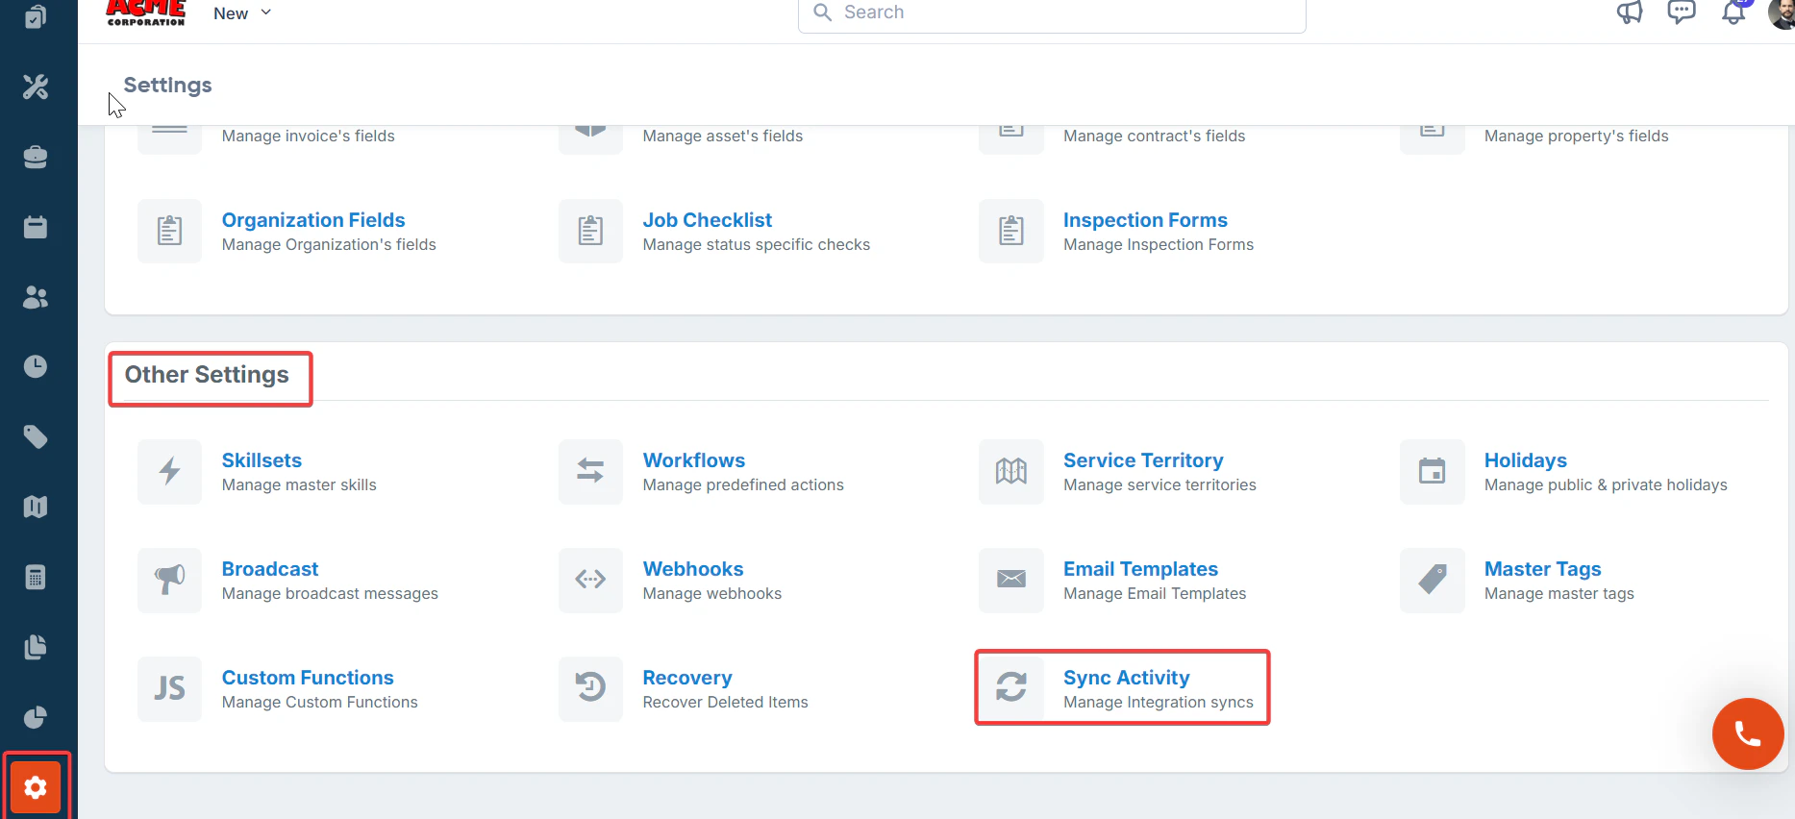Screen dimensions: 1795x819
Task: Open the chat messages icon in the top bar
Action: click(1682, 12)
